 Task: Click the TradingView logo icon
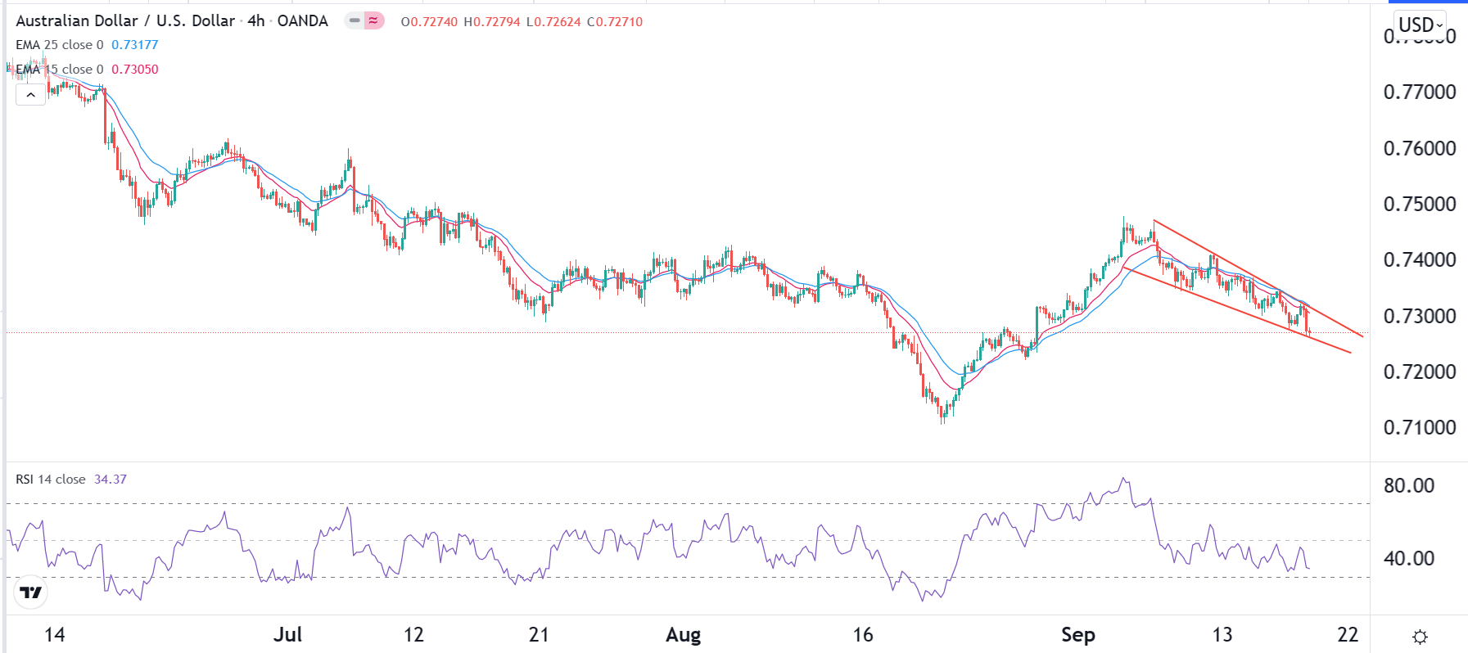pyautogui.click(x=31, y=592)
